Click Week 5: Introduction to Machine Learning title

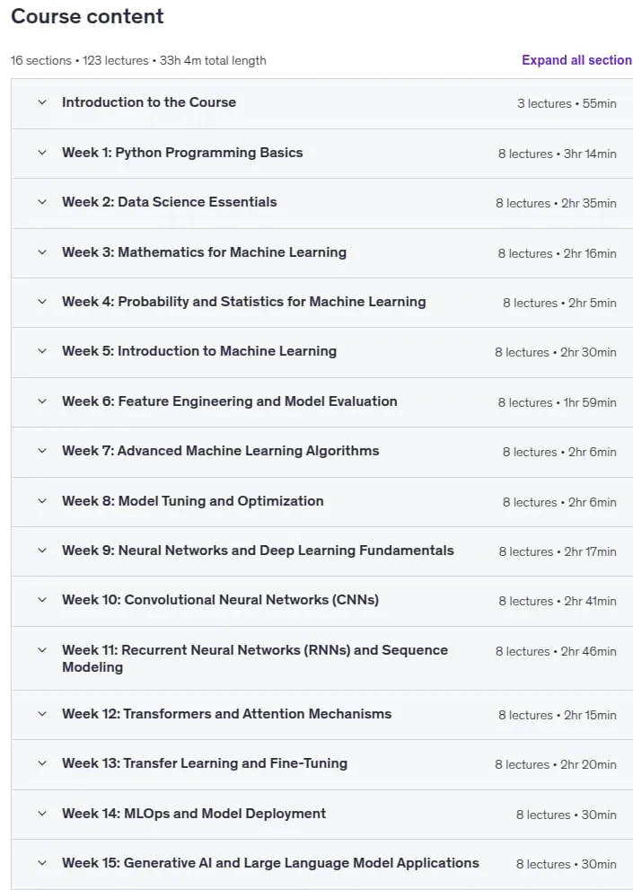(199, 351)
